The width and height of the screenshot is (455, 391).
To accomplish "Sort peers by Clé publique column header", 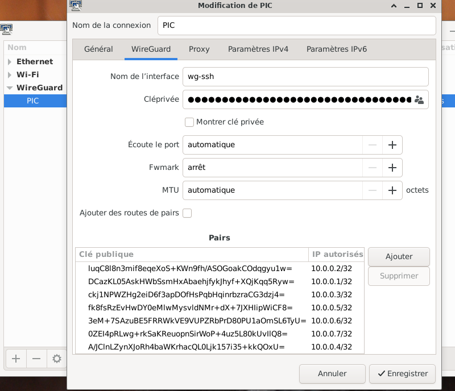I will 192,254.
